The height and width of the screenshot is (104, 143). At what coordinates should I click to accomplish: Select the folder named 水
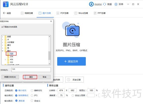(x=8, y=39)
